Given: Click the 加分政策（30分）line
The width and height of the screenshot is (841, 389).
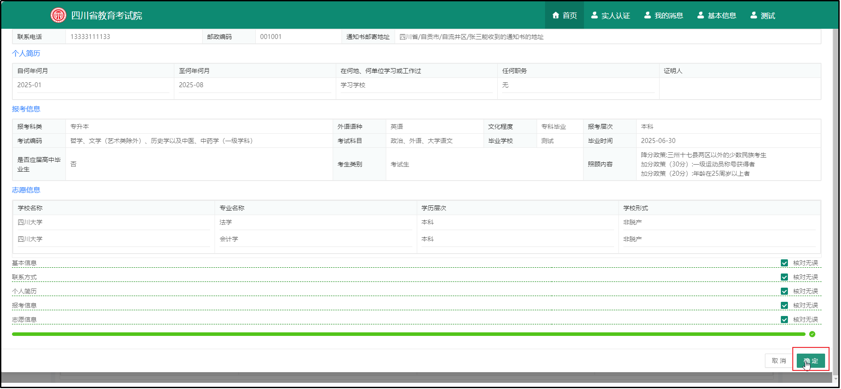Looking at the screenshot, I should [698, 164].
